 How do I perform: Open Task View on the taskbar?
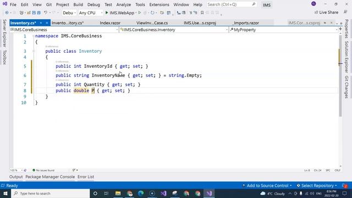(x=106, y=193)
